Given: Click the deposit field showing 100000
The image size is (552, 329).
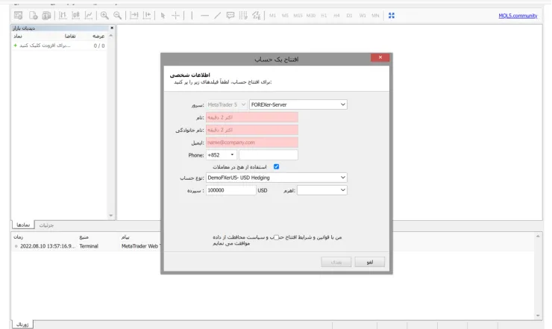Looking at the screenshot, I should click(x=231, y=190).
